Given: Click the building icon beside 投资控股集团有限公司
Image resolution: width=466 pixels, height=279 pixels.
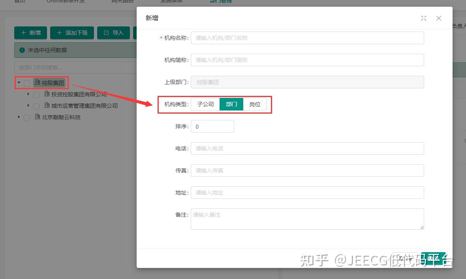Looking at the screenshot, I should [47, 94].
